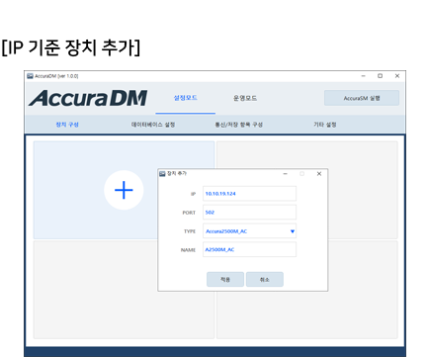Minimize the 장치 추가 dialog
Screen dimensions: 428x357
pyautogui.click(x=286, y=174)
